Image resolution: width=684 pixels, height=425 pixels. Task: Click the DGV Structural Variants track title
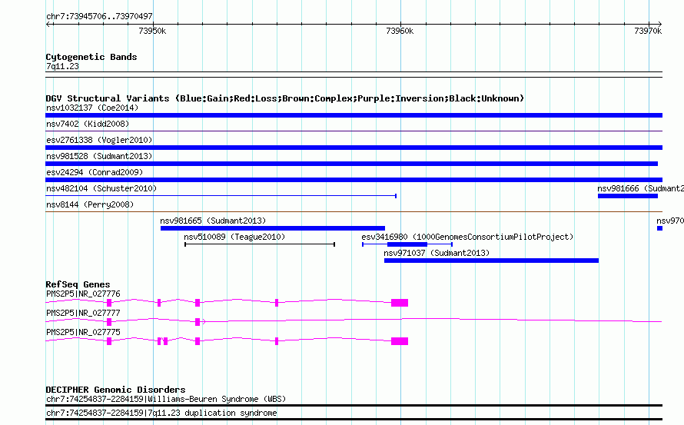pyautogui.click(x=285, y=98)
